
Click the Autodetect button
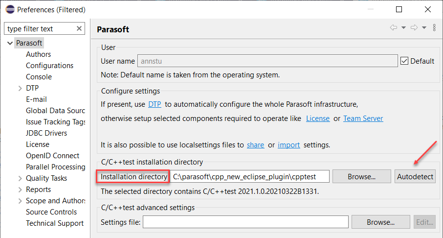point(415,177)
